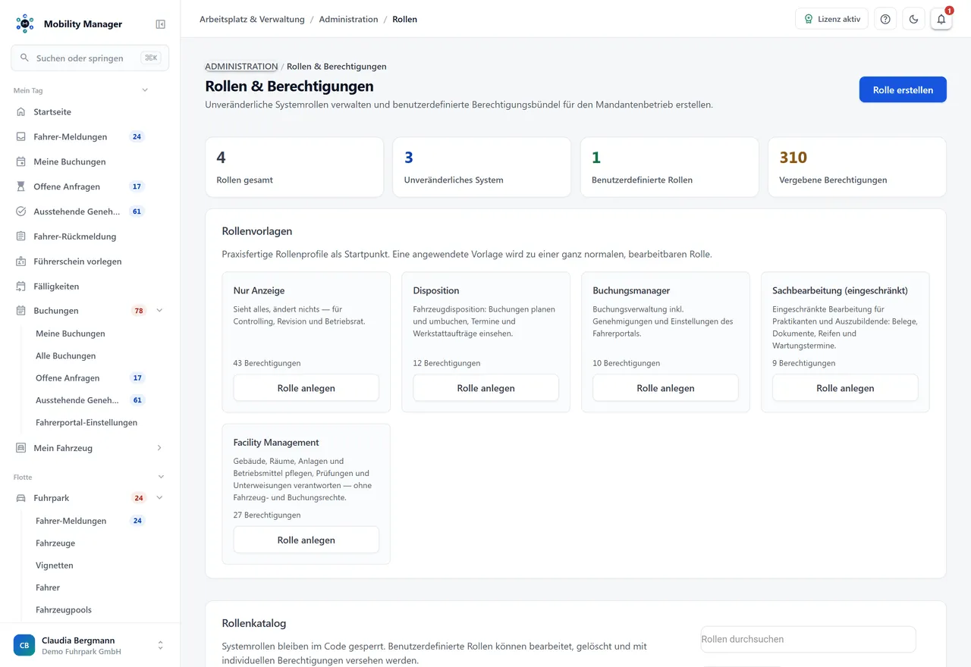971x667 pixels.
Task: Click Rolle anlegen for Facility Management
Action: click(306, 540)
